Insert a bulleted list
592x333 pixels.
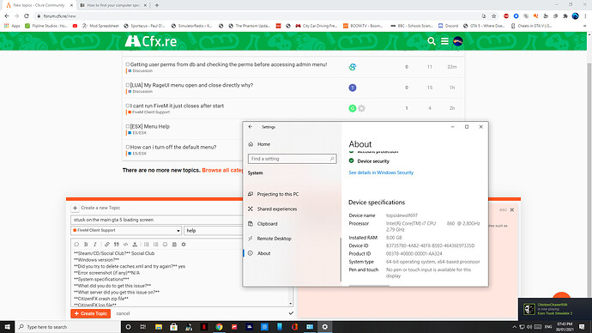click(x=147, y=245)
